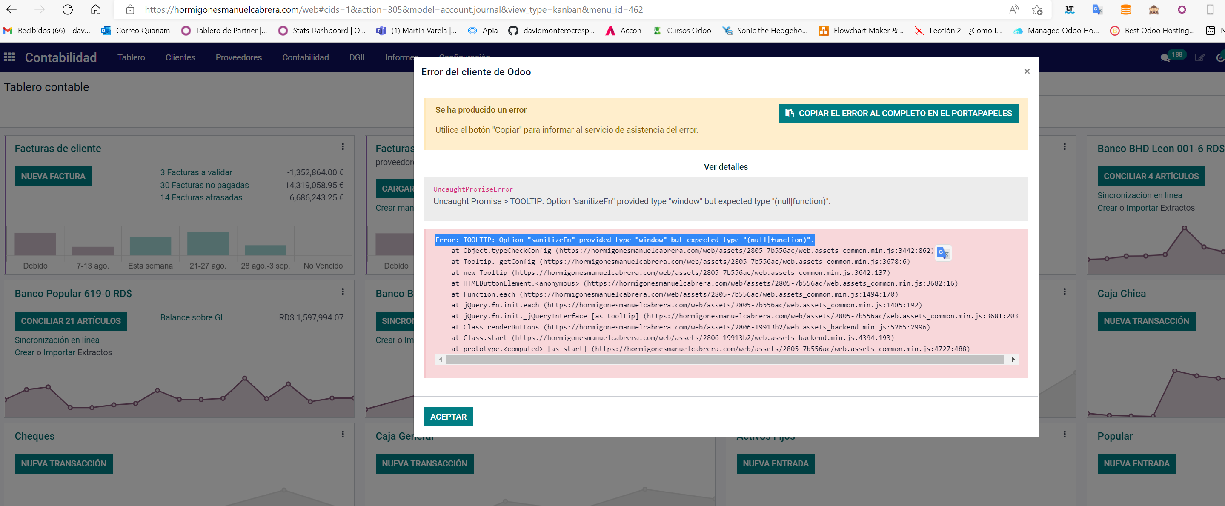Click NUEVA ENTRADA under Popular card
Image resolution: width=1225 pixels, height=506 pixels.
[1136, 464]
